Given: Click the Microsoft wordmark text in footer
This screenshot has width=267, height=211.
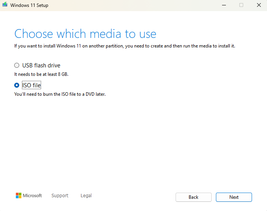Looking at the screenshot, I should tap(32, 196).
